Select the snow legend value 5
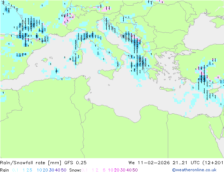Viewport: 224px width, 173px height. coord(104,170)
